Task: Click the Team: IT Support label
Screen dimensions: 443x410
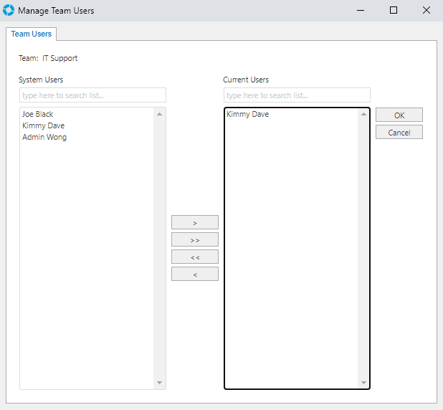Action: pyautogui.click(x=48, y=58)
